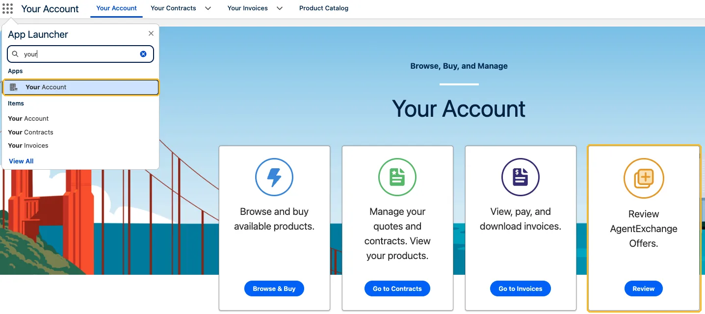Open the App Launcher waffle icon
Viewport: 705px width, 314px height.
click(7, 8)
